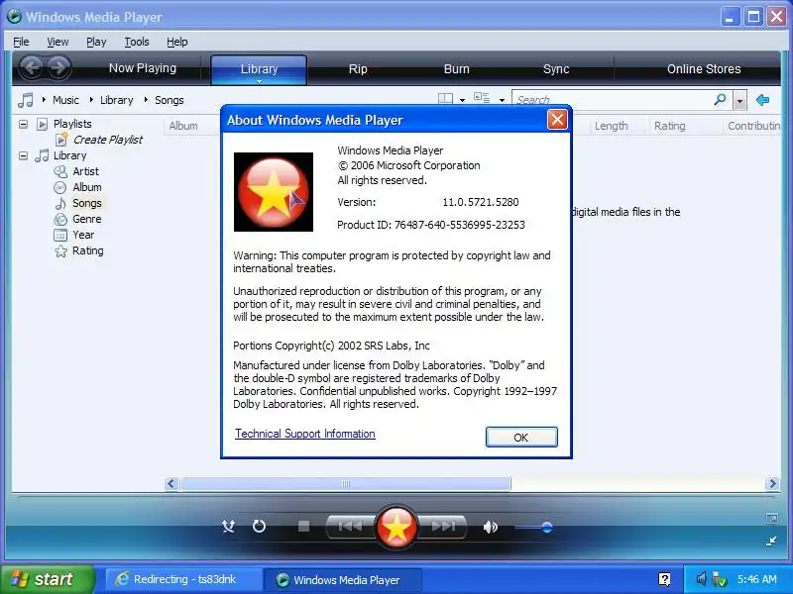Toggle shuffle mode on
Screen dimensions: 793x594
pos(229,527)
